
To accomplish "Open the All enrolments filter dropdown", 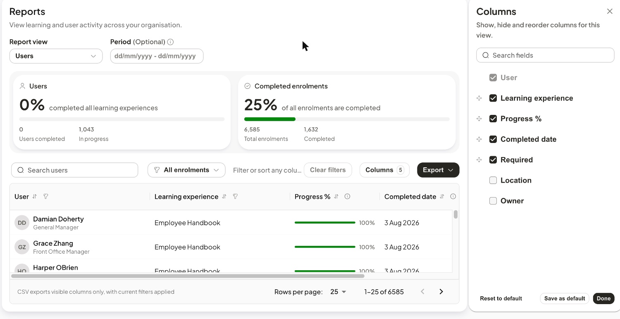I will coord(186,170).
